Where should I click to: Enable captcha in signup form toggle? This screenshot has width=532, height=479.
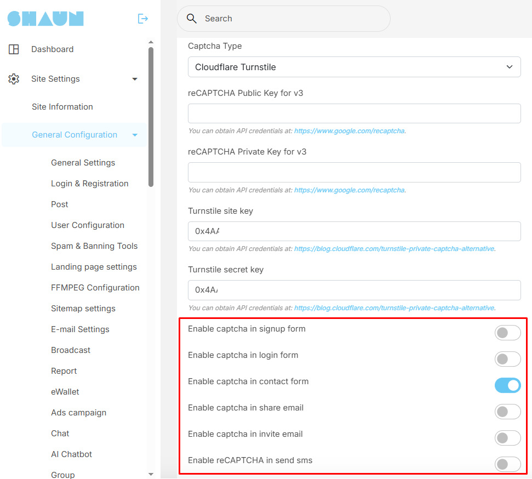click(507, 333)
